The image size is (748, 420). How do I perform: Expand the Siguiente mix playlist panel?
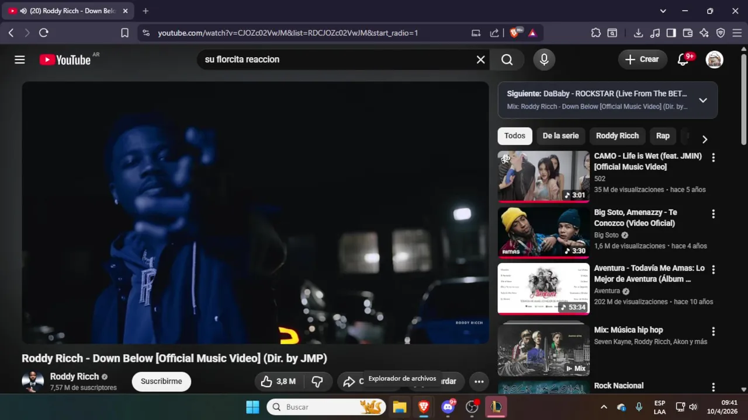coord(703,100)
